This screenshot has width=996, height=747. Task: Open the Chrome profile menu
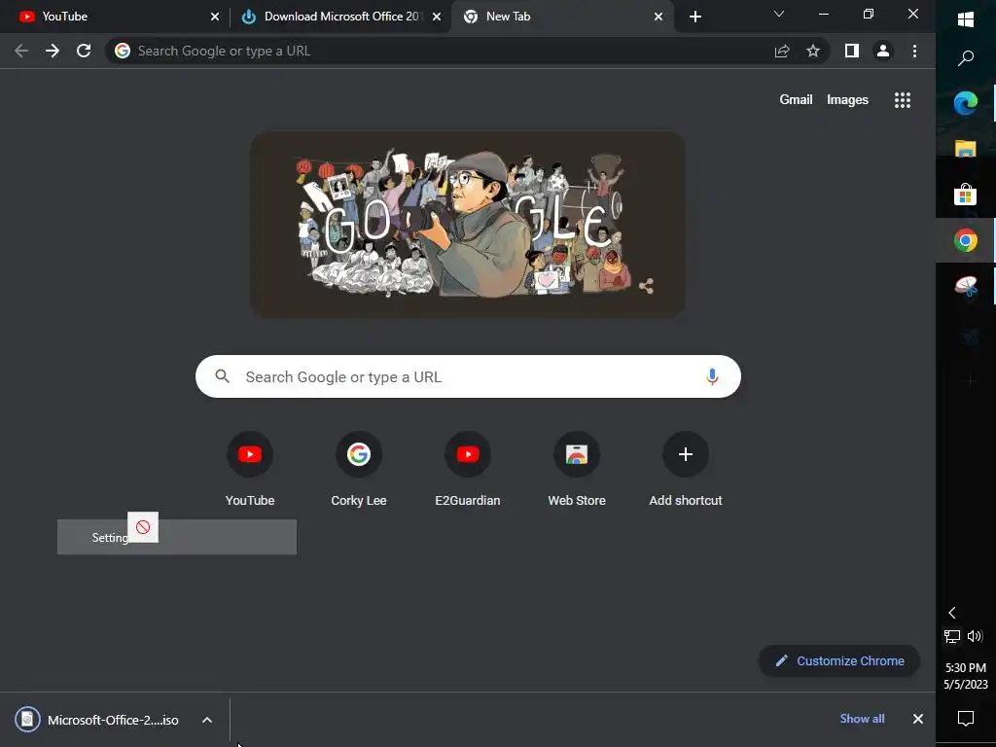(x=883, y=51)
